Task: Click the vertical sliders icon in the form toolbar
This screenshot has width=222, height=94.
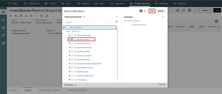Action: [10, 16]
